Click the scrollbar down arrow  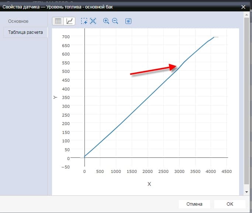pos(247,192)
